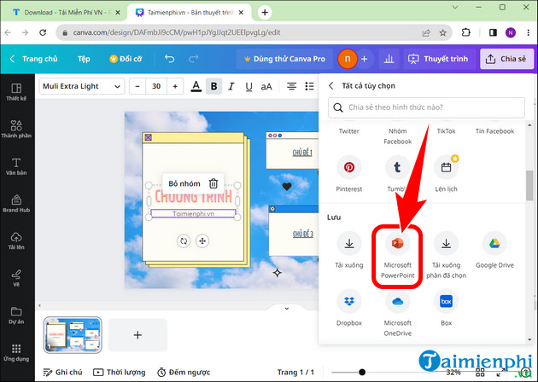Click the move handle under selection
The image size is (538, 382).
coord(202,240)
